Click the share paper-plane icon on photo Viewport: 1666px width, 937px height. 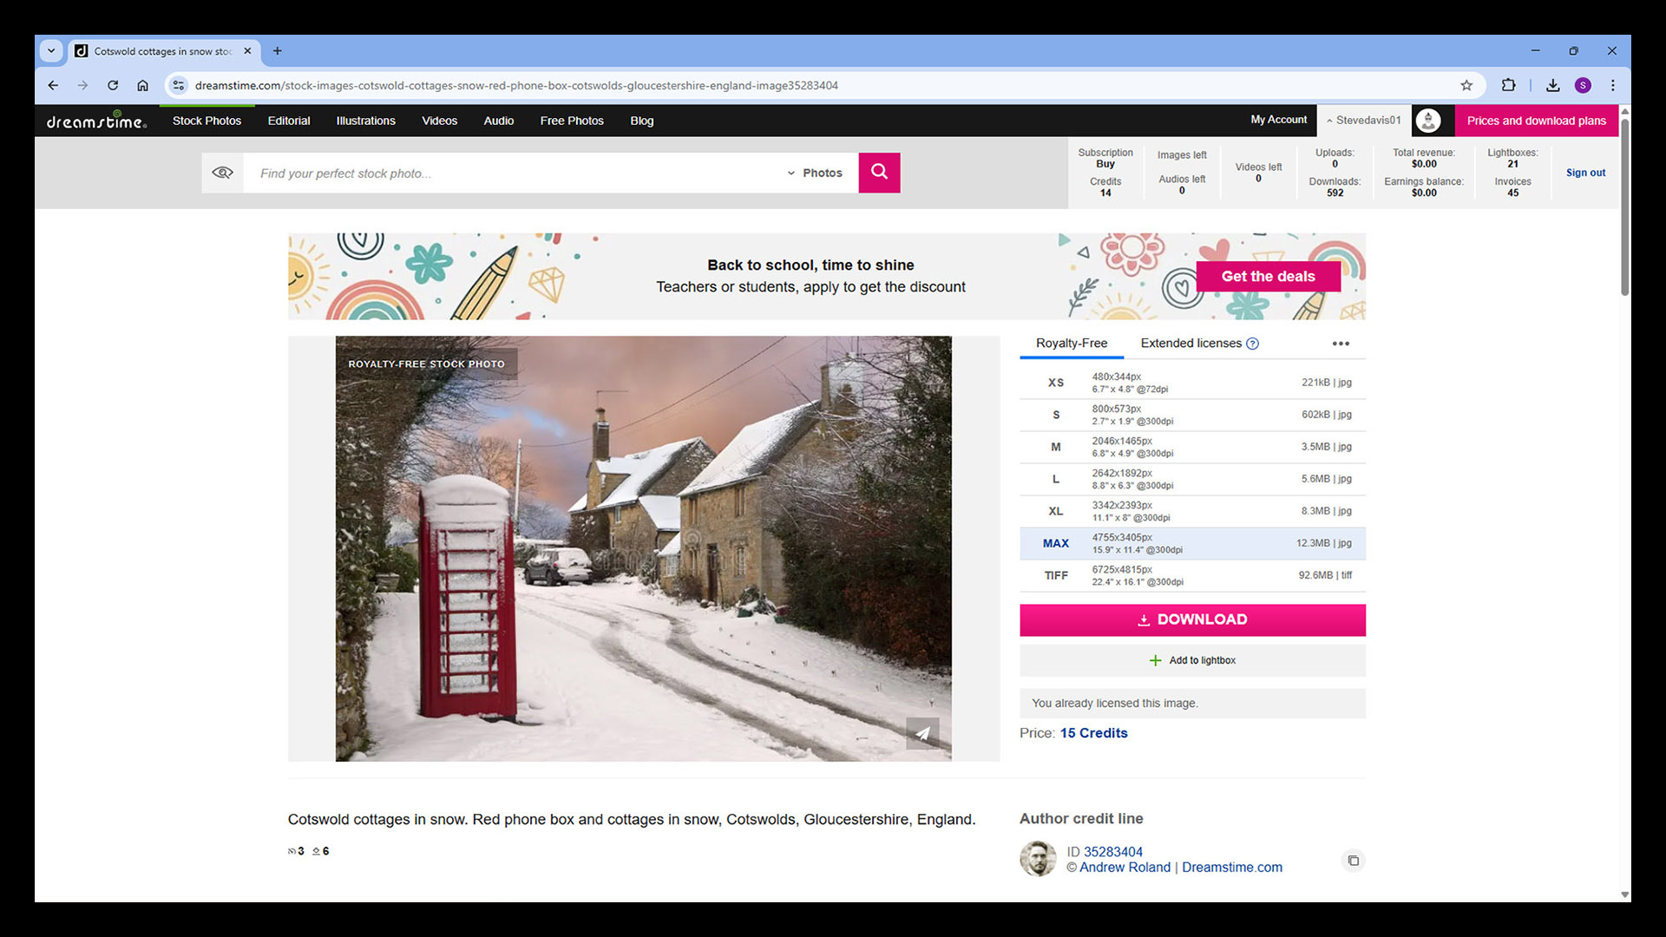(x=922, y=733)
